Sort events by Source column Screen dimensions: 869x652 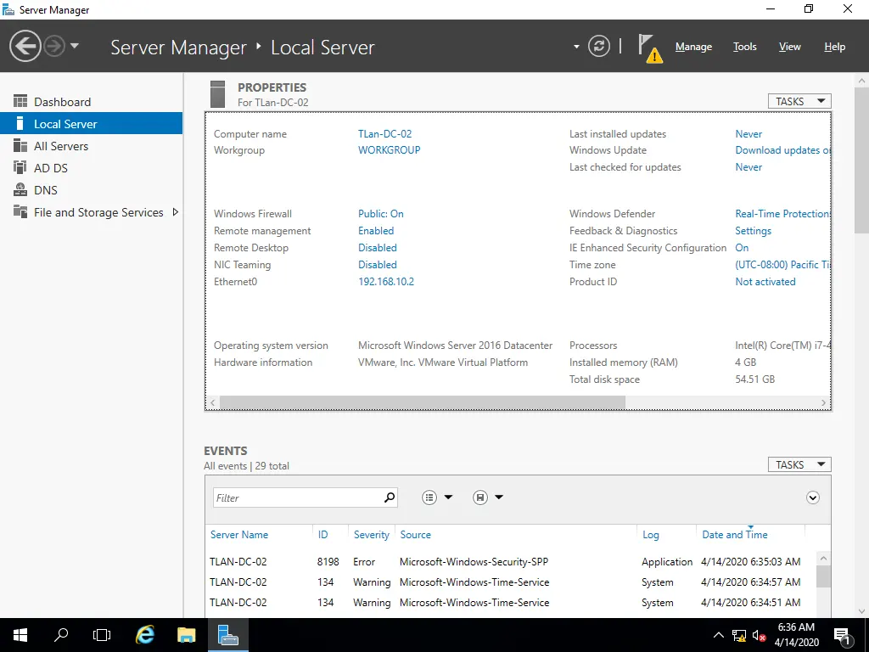pyautogui.click(x=415, y=535)
